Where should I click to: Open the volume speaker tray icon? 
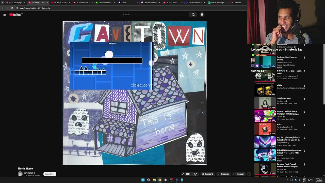(x=312, y=180)
